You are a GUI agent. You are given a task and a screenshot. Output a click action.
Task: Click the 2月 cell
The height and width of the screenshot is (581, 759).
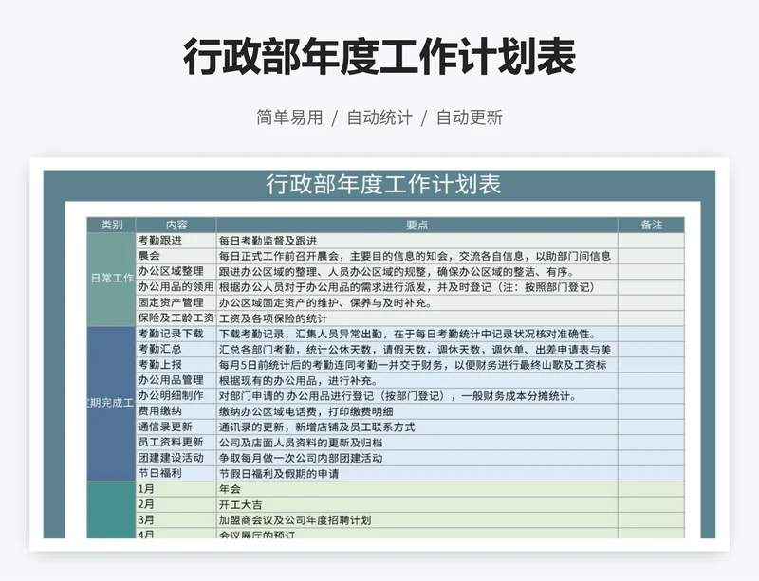176,504
